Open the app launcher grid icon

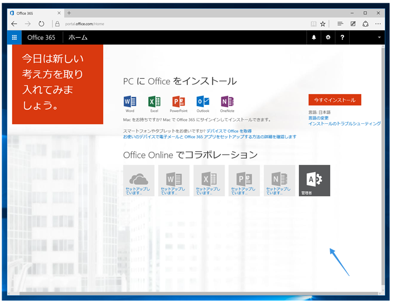coord(14,38)
